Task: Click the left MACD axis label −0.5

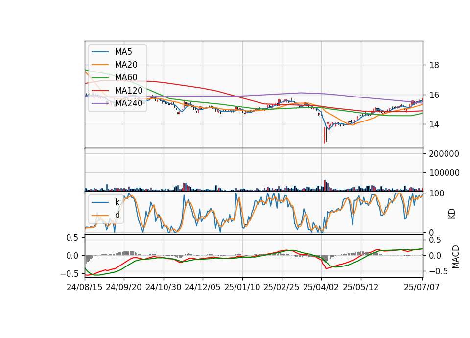Action: coord(69,274)
